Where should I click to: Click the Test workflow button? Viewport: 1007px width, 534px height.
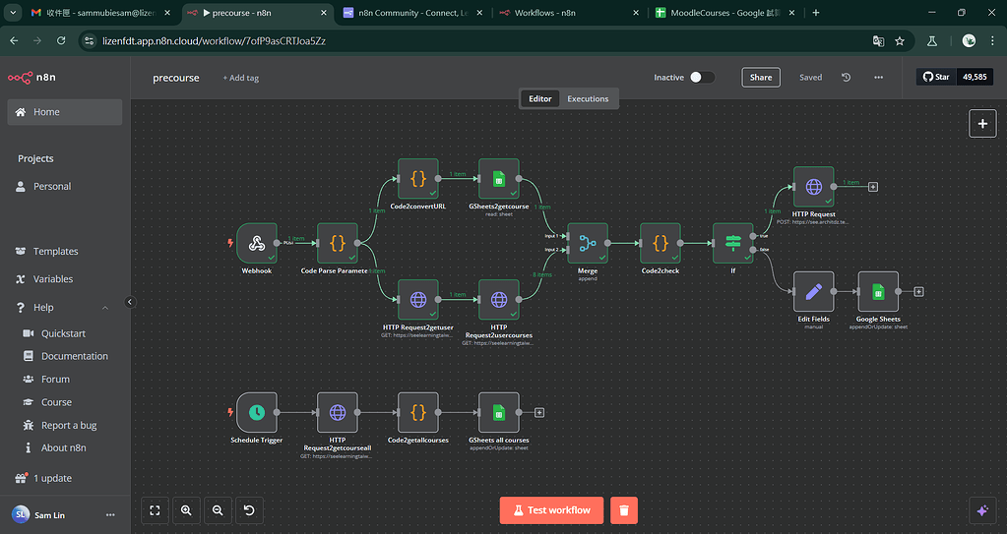[550, 509]
